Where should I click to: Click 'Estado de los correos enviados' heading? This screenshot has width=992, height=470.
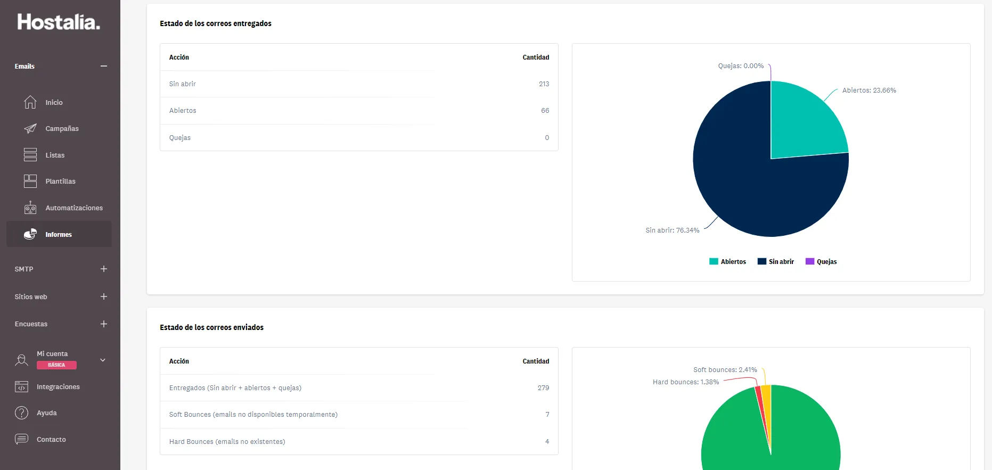pyautogui.click(x=212, y=327)
